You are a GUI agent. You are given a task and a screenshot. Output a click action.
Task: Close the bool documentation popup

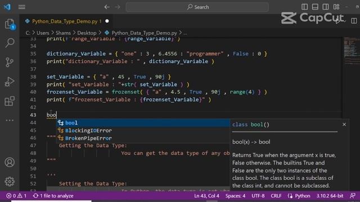tap(344, 125)
